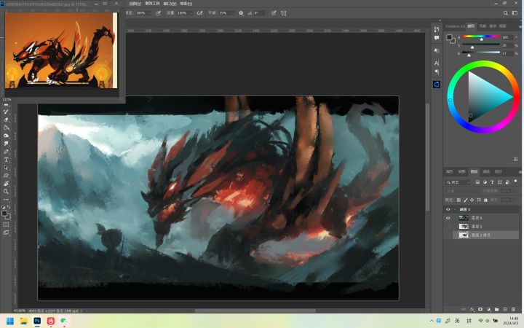This screenshot has height=328, width=524.
Task: Switch to the 图层 (Layers) panel tab
Action: 474,171
